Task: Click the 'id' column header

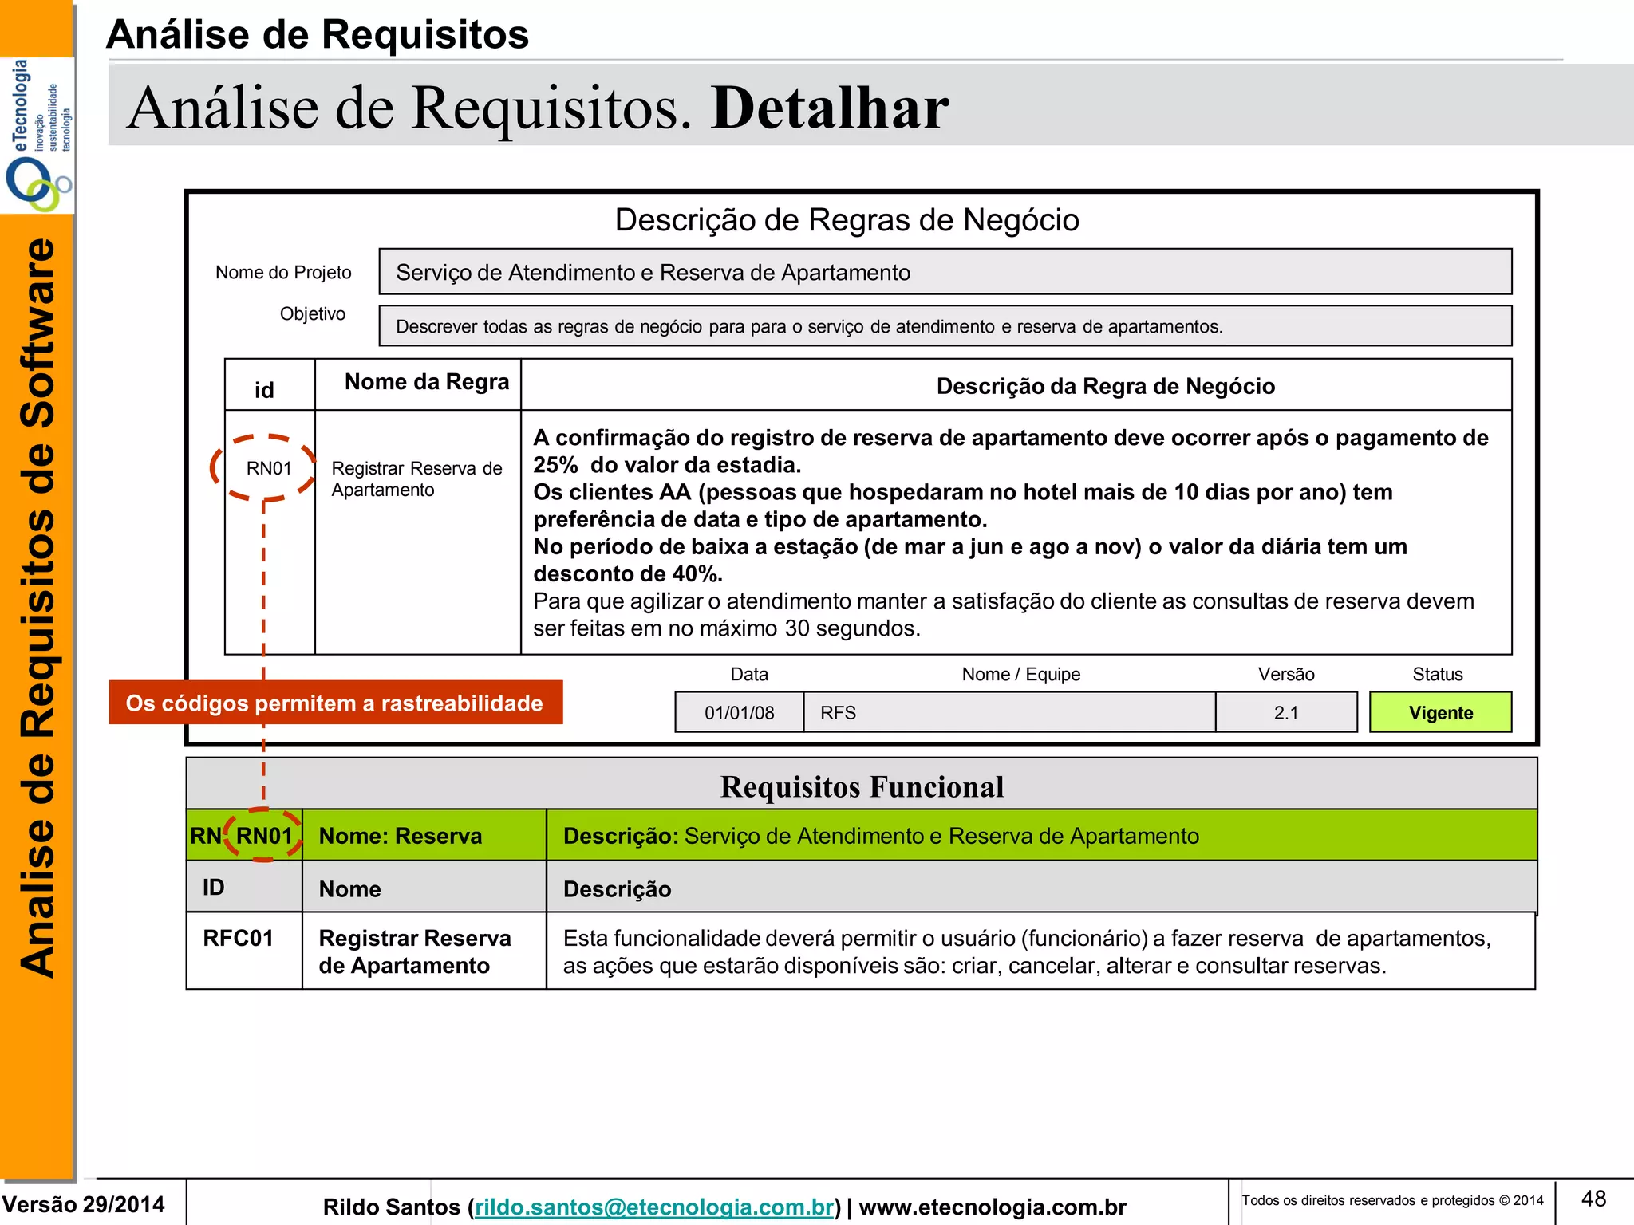Action: click(264, 390)
